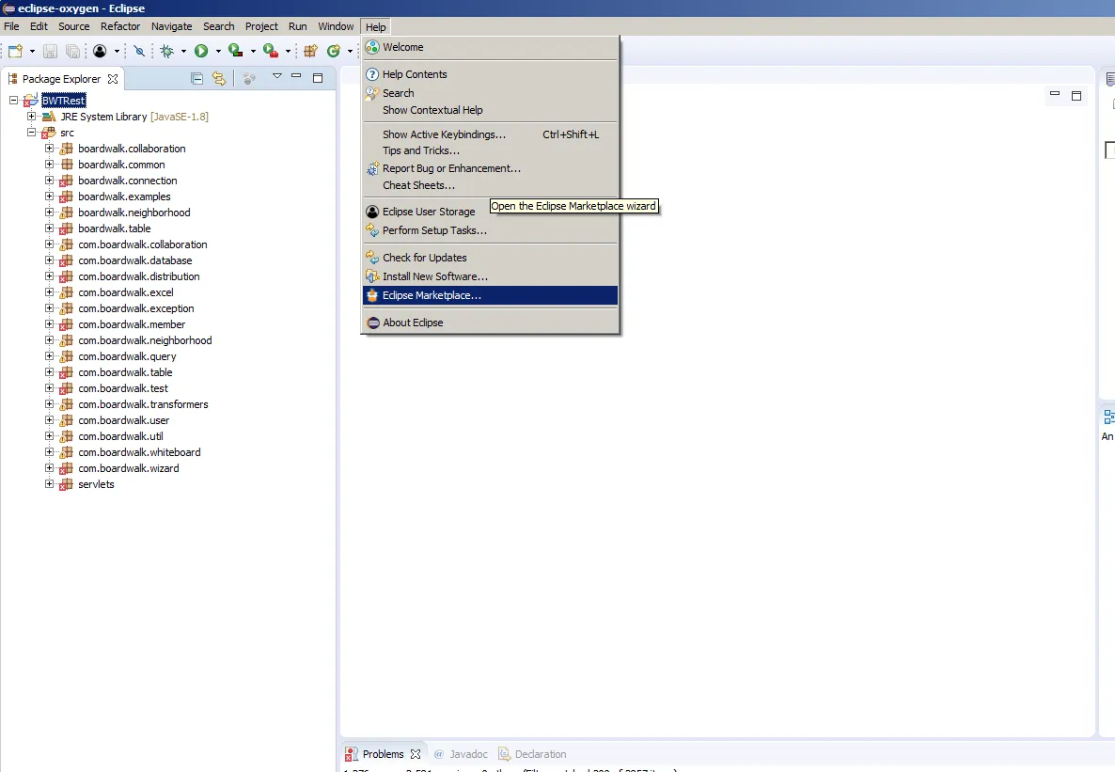Minimize the editor area
1115x772 pixels.
click(x=1055, y=93)
